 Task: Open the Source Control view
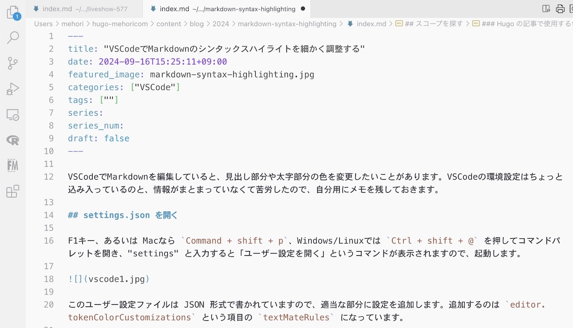click(13, 63)
